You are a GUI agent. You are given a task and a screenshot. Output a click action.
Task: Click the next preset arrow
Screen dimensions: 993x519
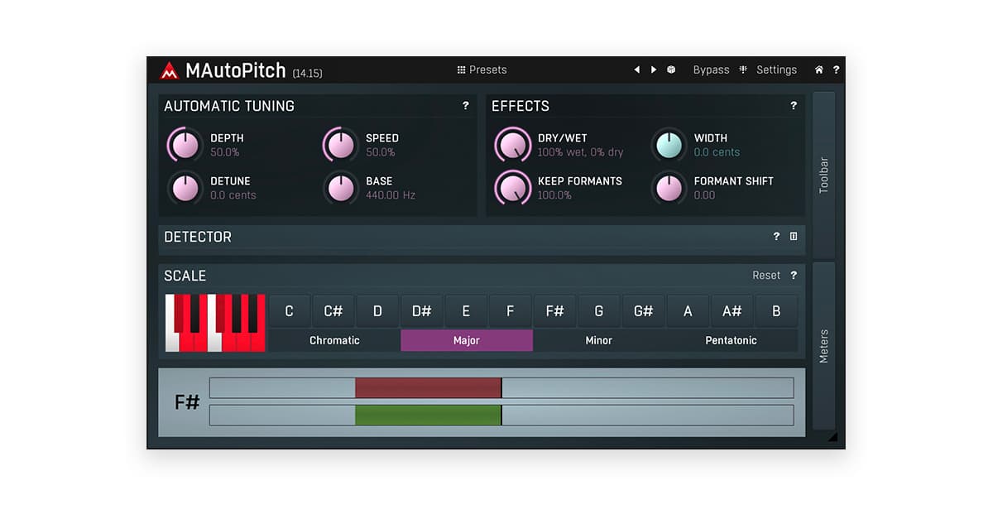653,70
